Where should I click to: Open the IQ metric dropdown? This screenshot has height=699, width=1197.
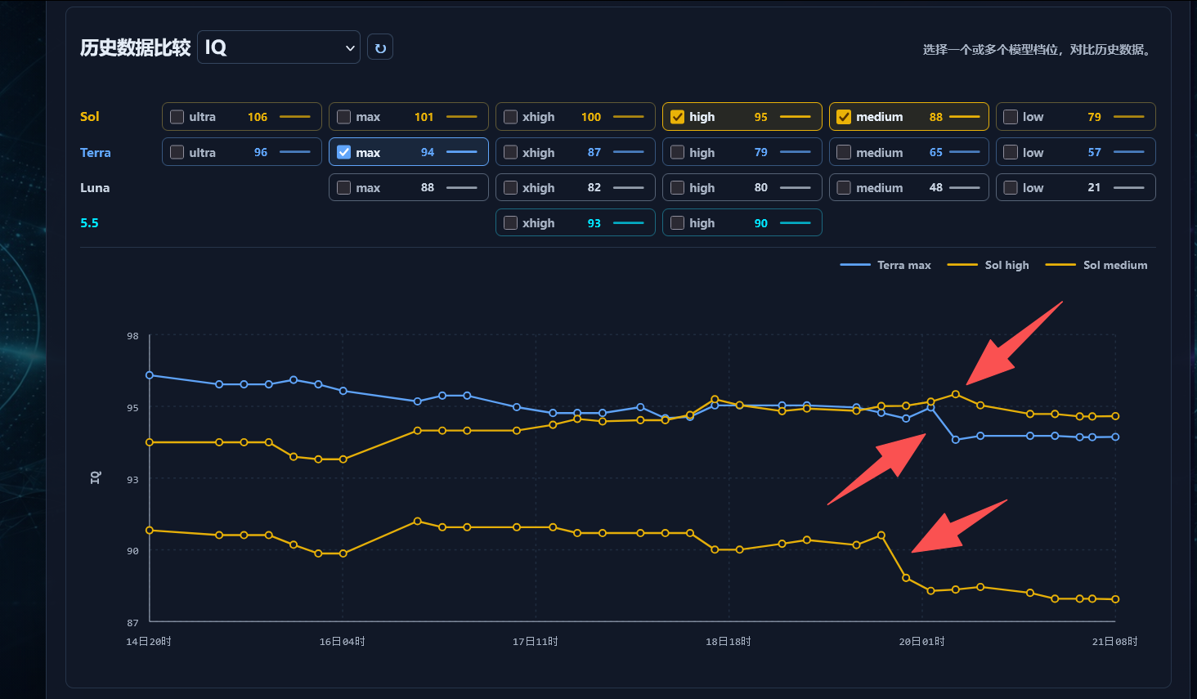coord(279,47)
